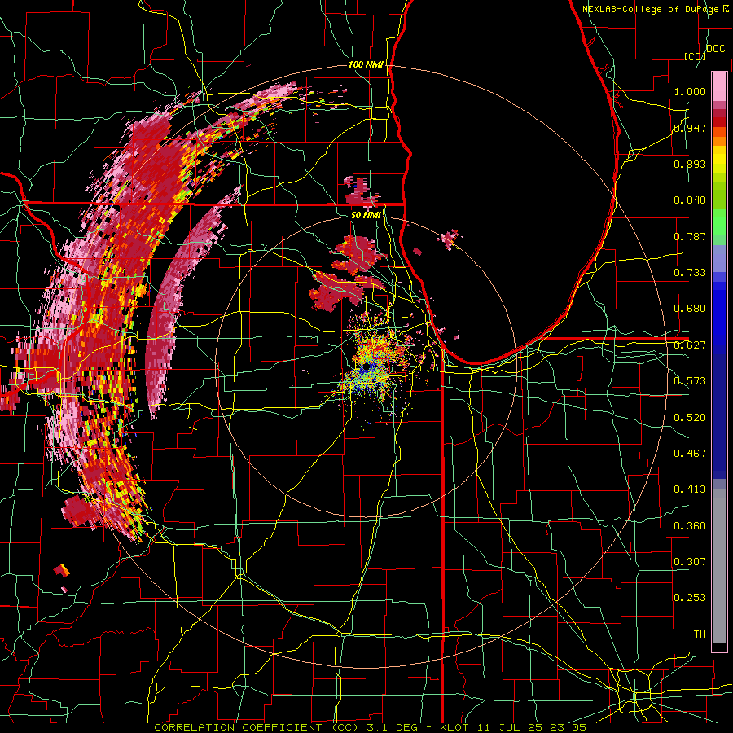Click the 0.840 scale value
The width and height of the screenshot is (733, 733).
[x=690, y=200]
